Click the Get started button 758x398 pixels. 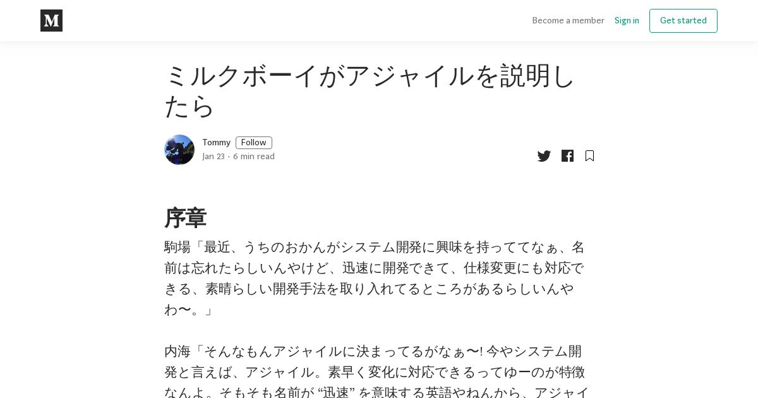point(683,21)
